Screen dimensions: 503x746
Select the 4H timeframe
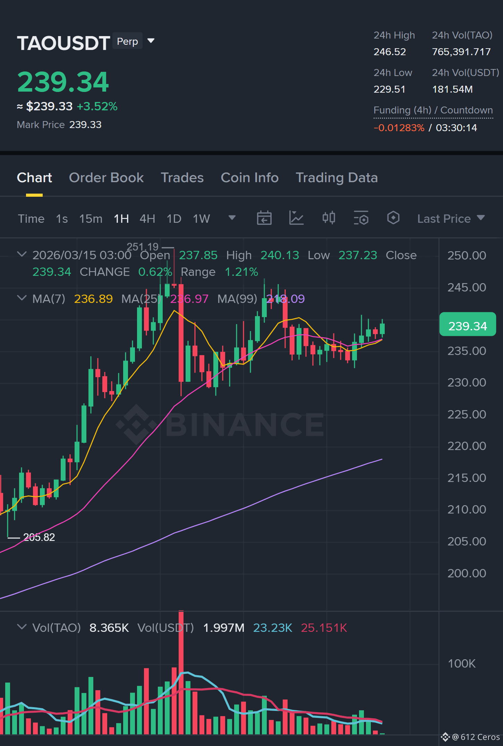(x=147, y=219)
